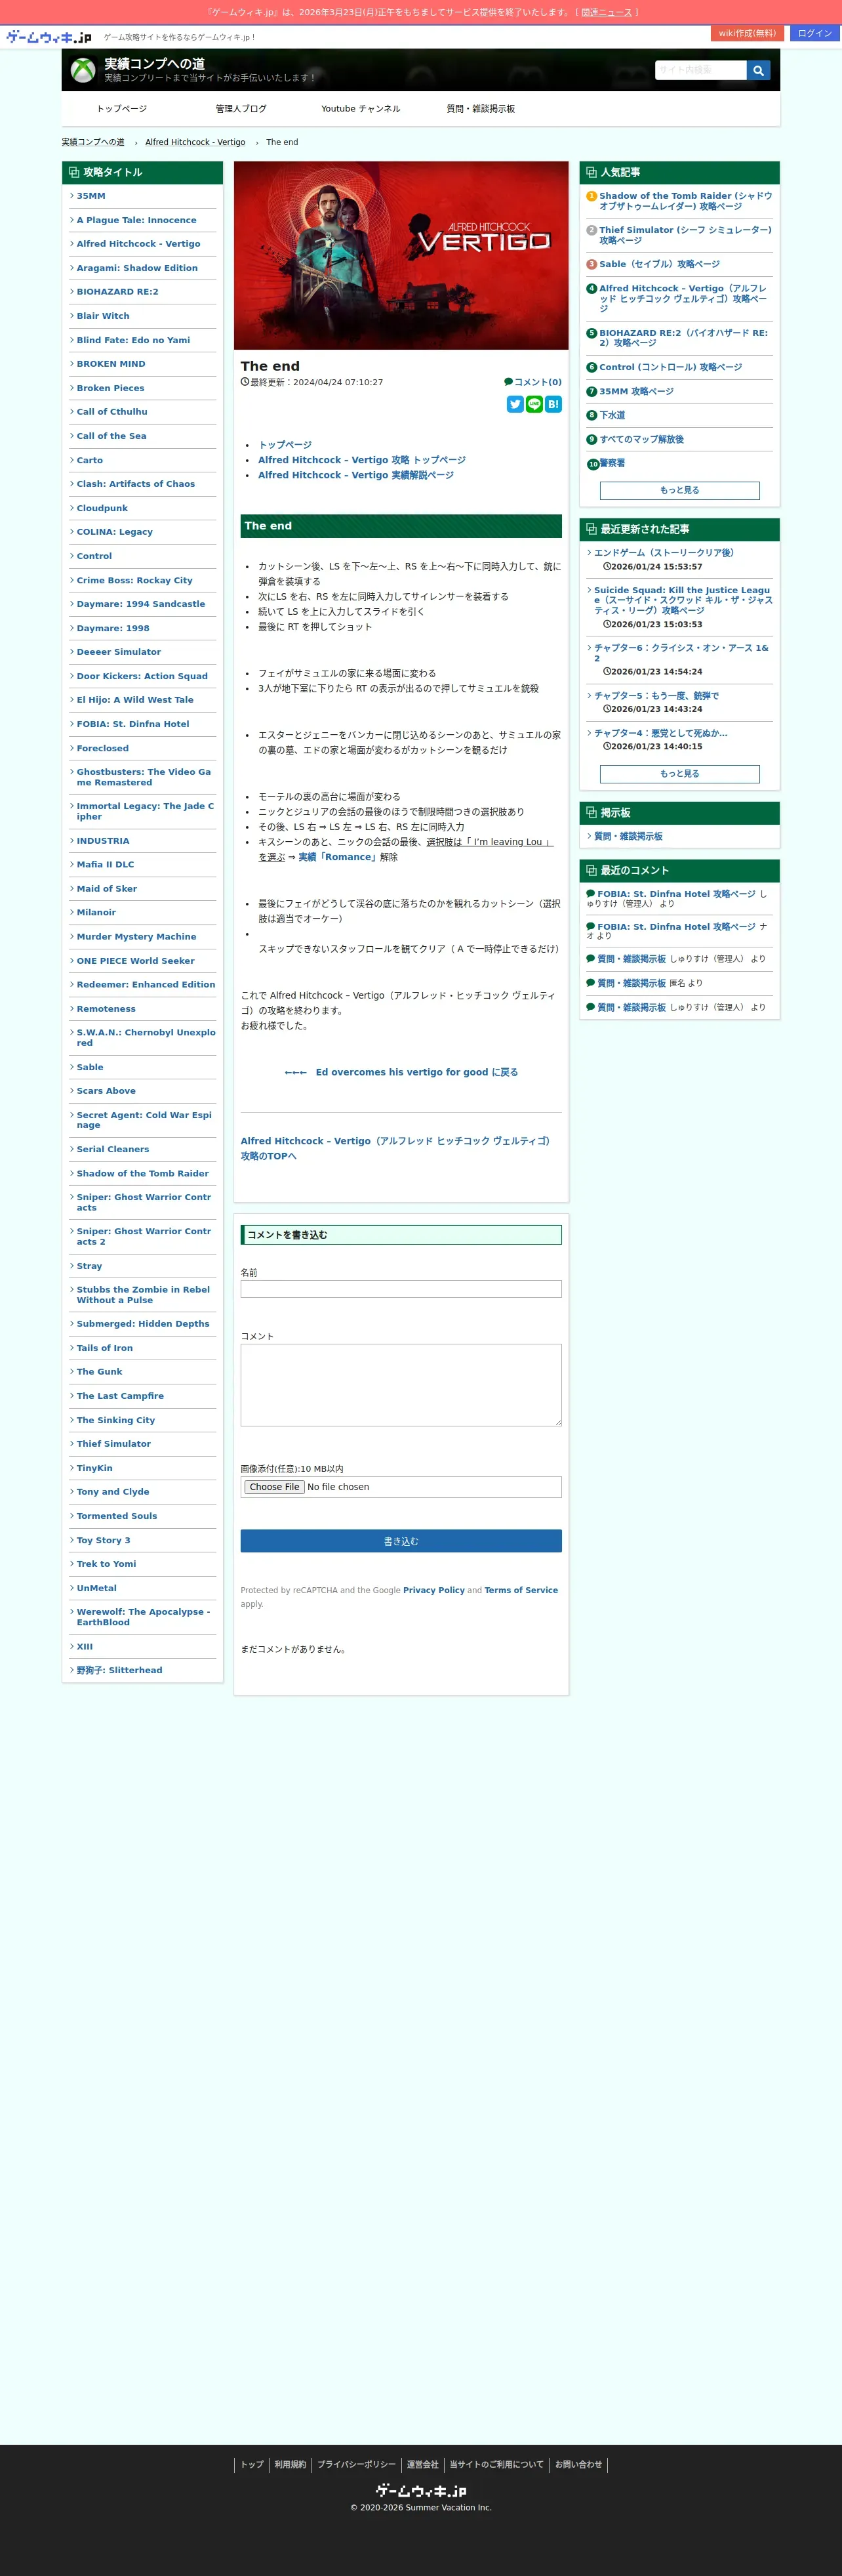
Task: Share page via Hatena B! icon
Action: point(553,404)
